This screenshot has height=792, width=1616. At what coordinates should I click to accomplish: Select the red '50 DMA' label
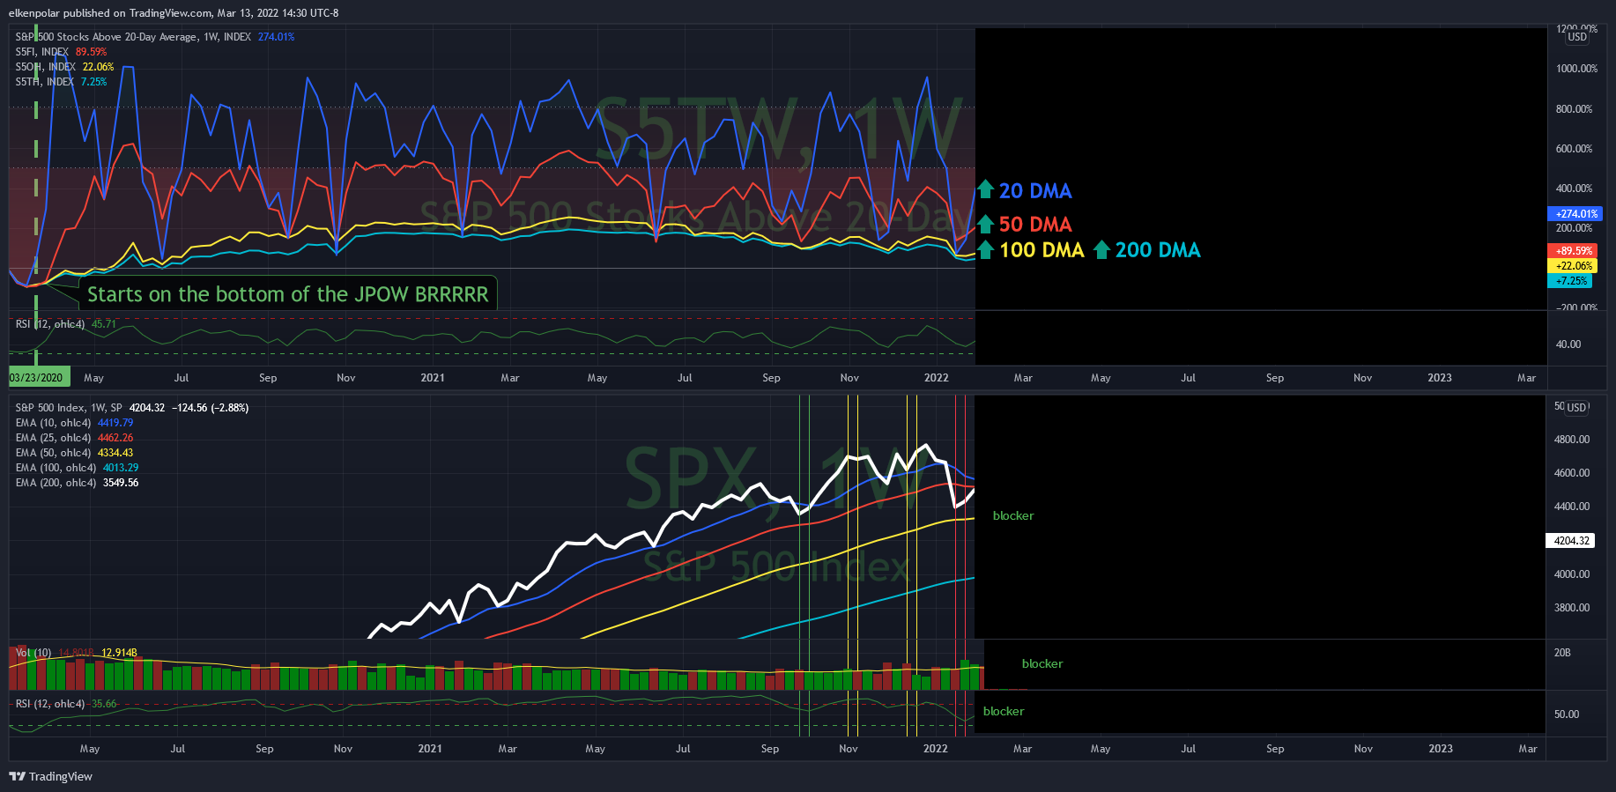point(1035,224)
